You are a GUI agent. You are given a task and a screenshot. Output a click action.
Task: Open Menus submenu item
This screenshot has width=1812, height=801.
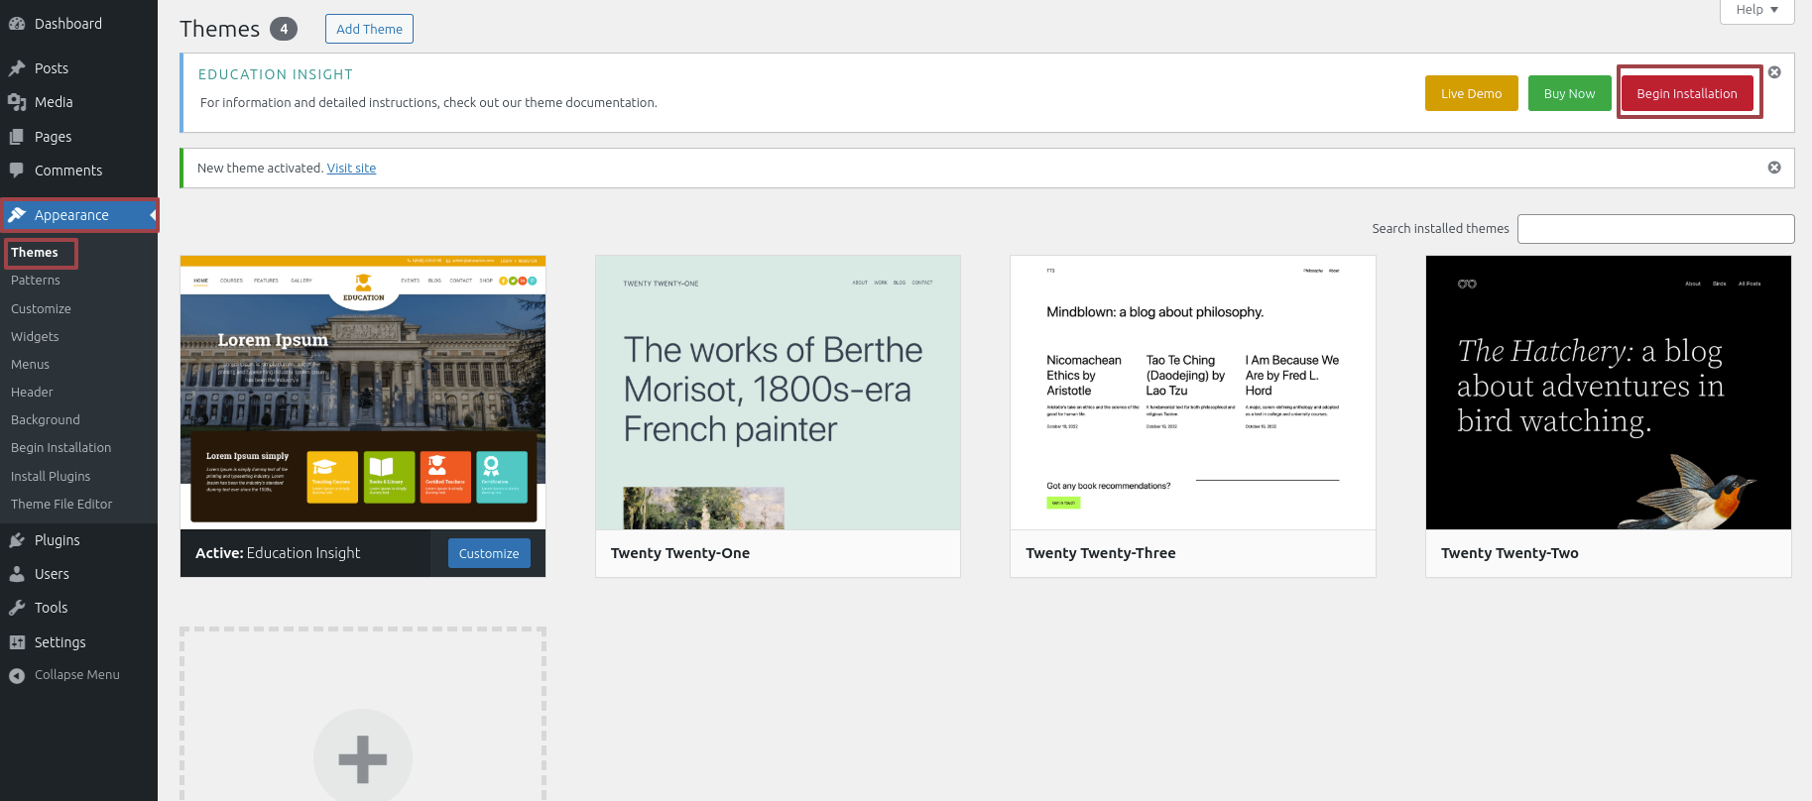(x=30, y=365)
